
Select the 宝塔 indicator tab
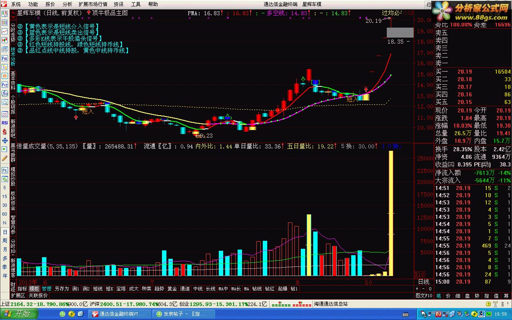[121, 288]
